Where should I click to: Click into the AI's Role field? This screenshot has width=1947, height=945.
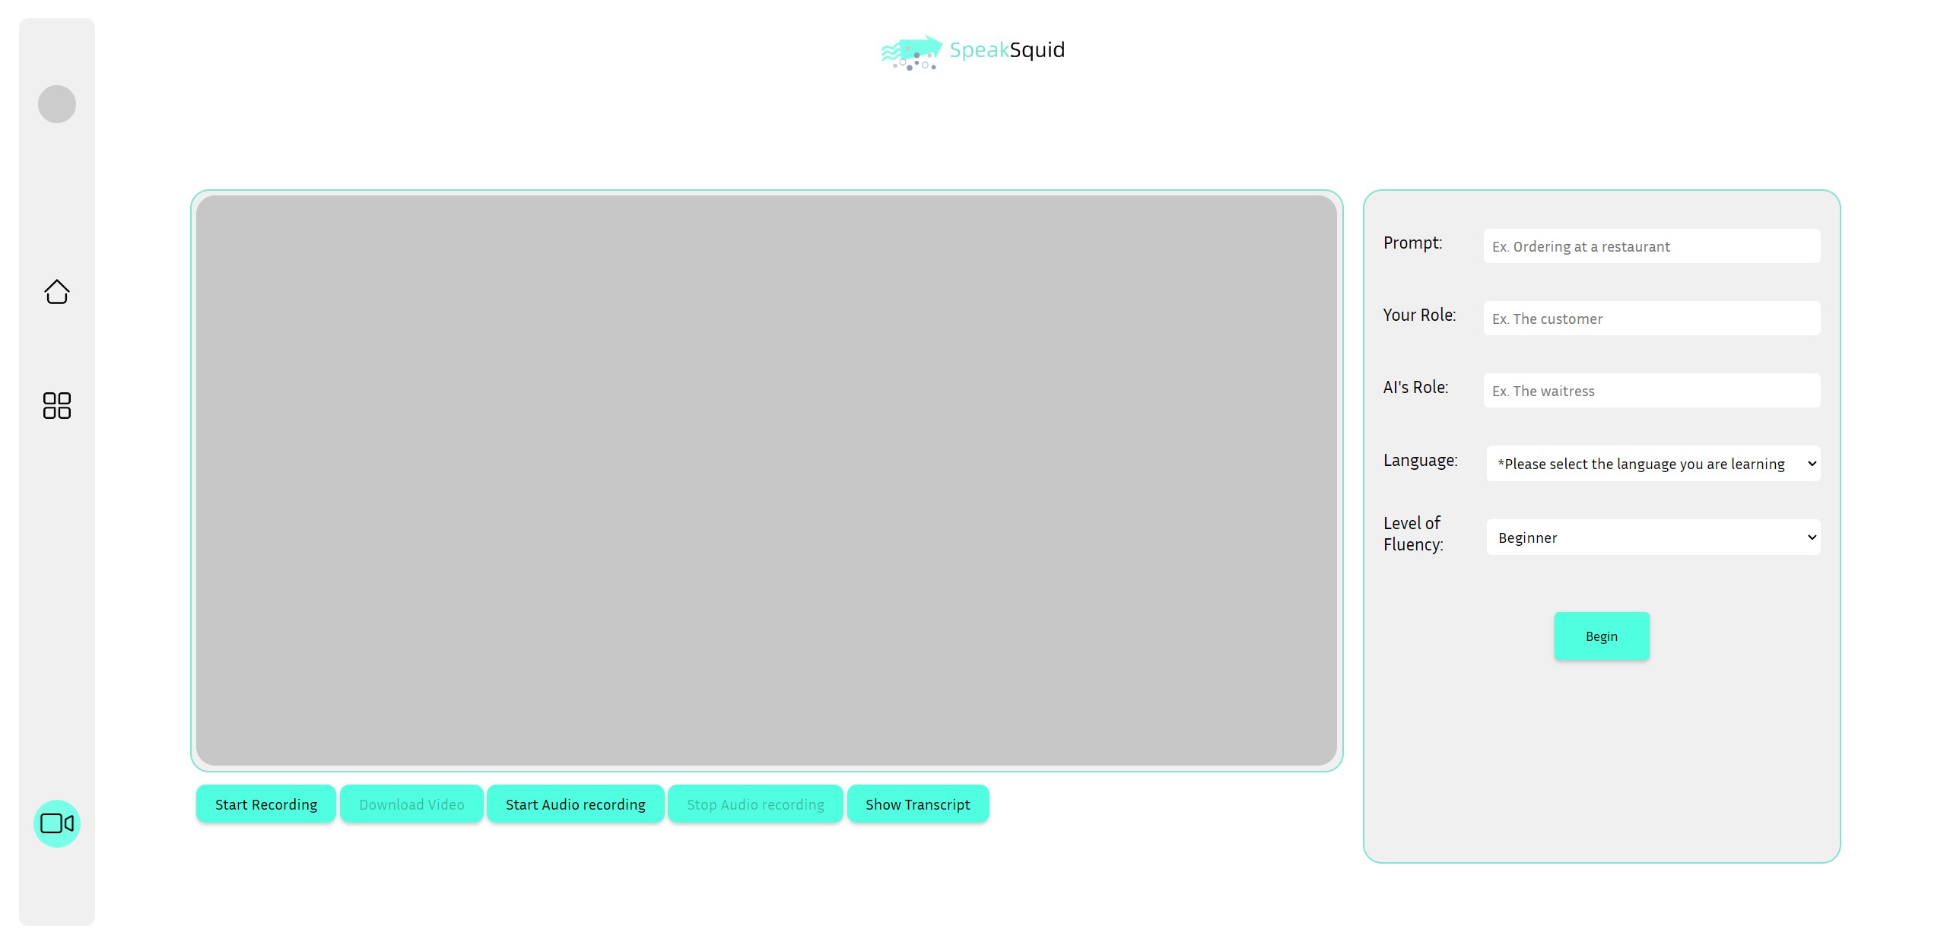point(1651,391)
